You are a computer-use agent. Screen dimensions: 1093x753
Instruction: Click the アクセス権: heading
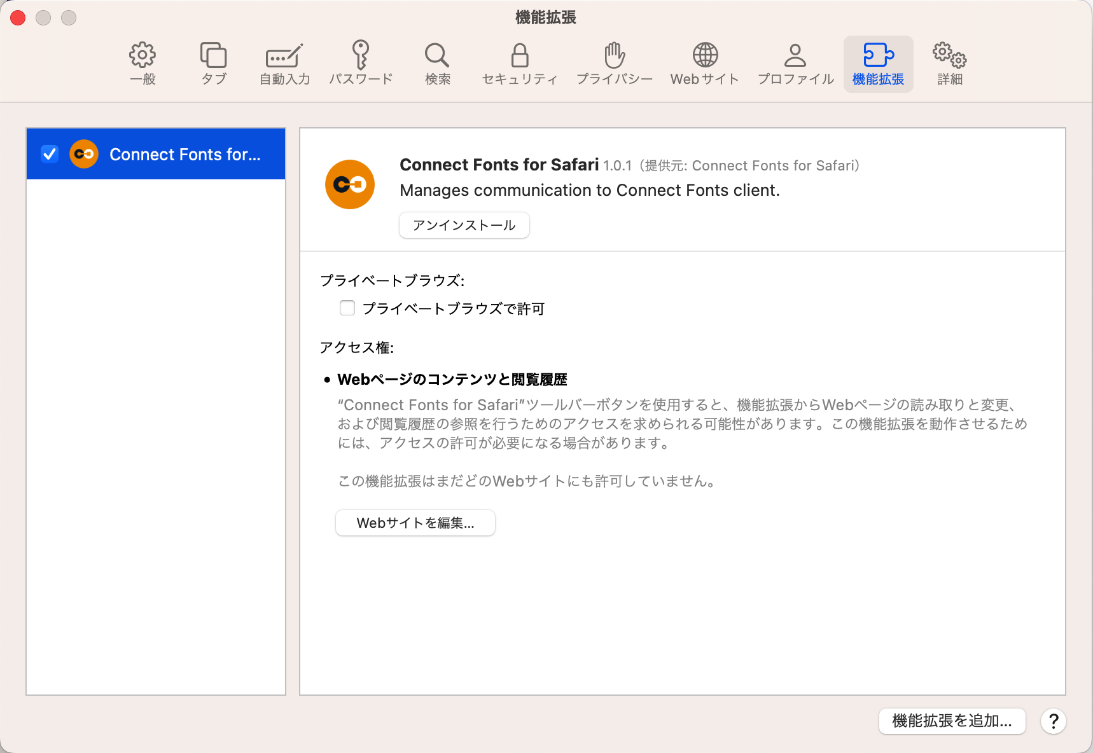[x=357, y=348]
